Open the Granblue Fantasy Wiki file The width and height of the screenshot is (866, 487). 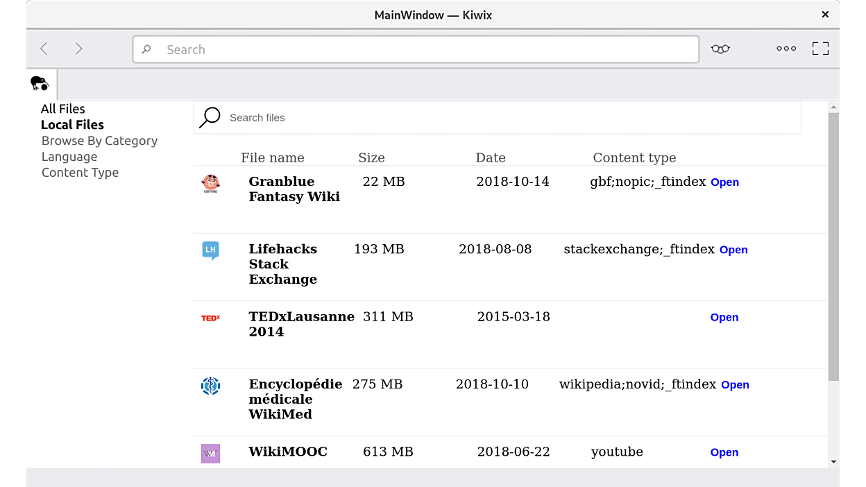(x=724, y=182)
